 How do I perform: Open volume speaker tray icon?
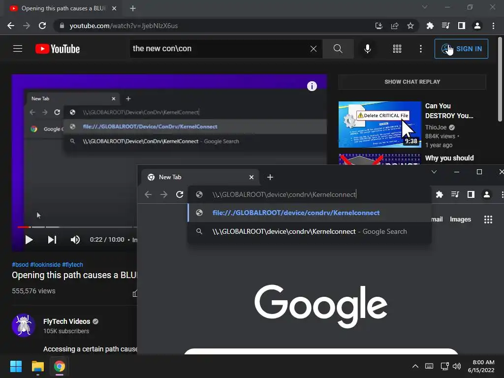click(457, 366)
